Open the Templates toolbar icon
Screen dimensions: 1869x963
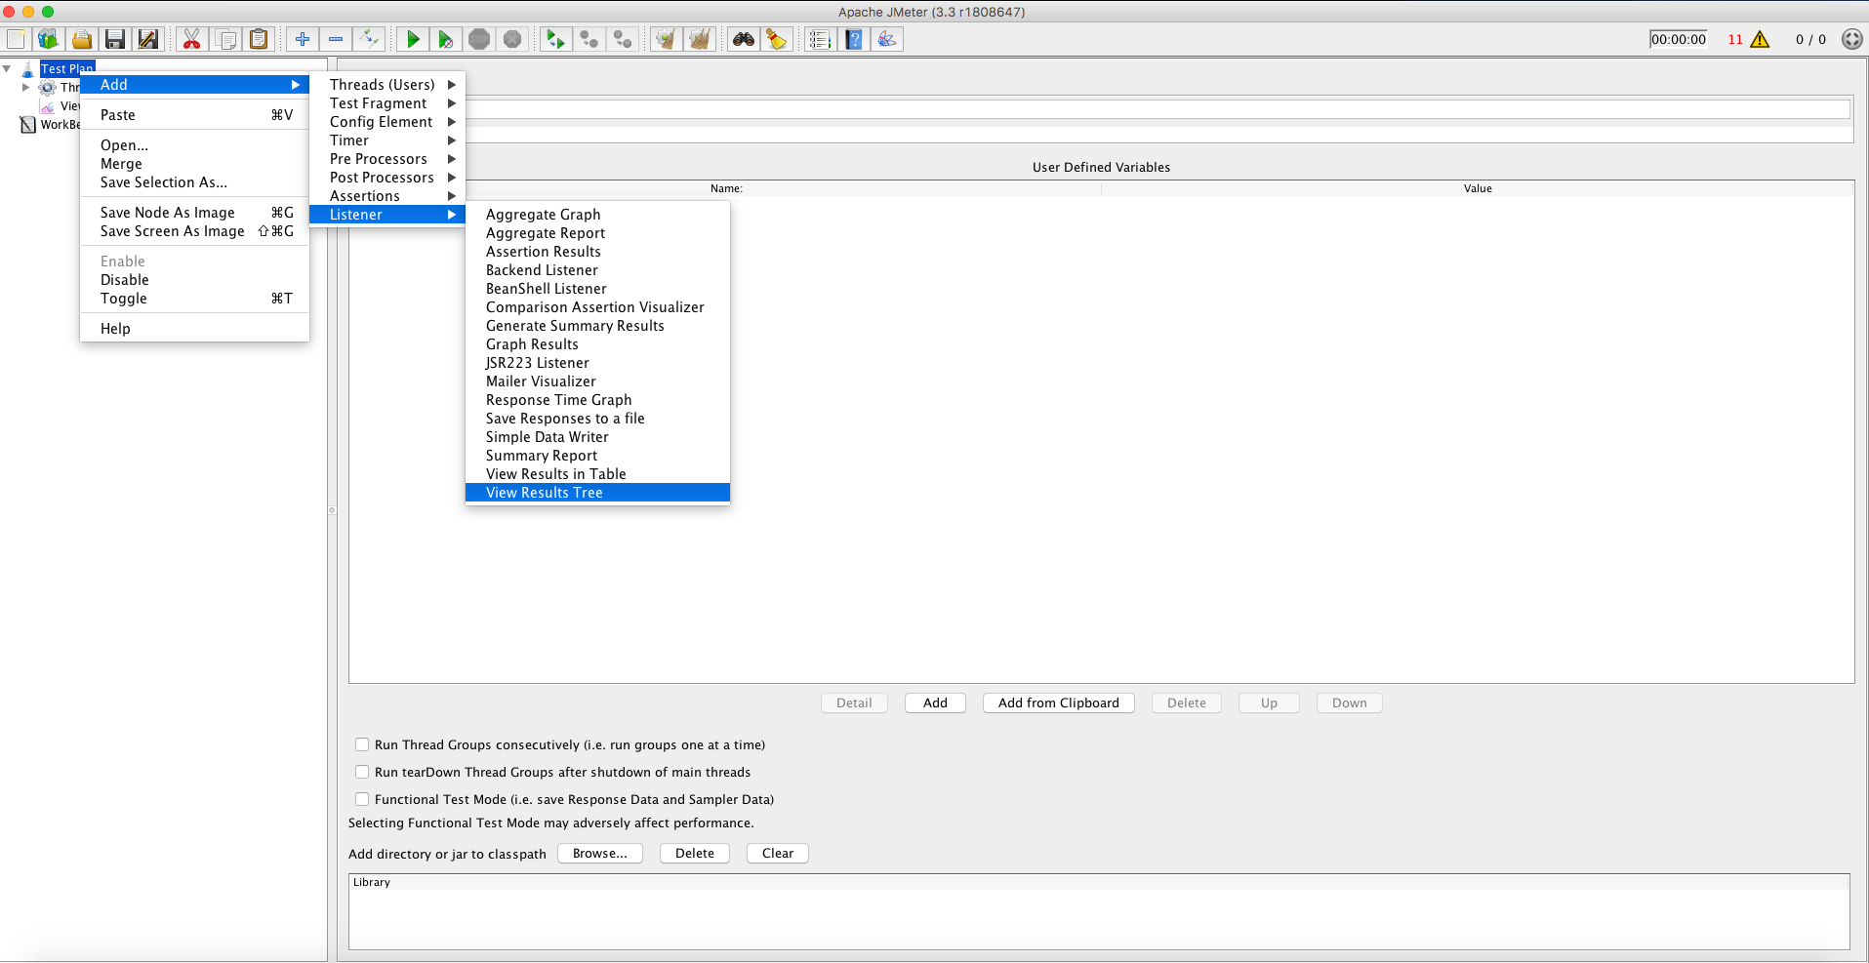pyautogui.click(x=48, y=39)
